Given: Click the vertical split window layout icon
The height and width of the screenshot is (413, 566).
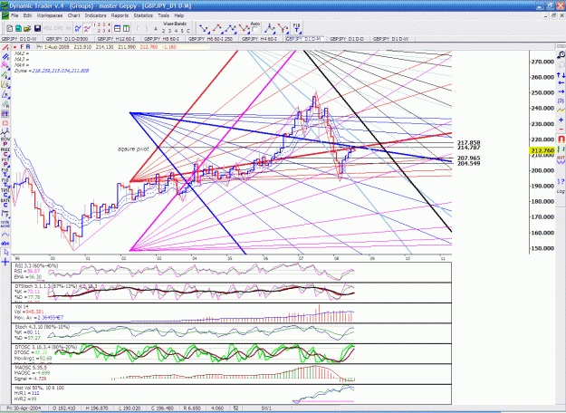Looking at the screenshot, I should click(x=126, y=28).
